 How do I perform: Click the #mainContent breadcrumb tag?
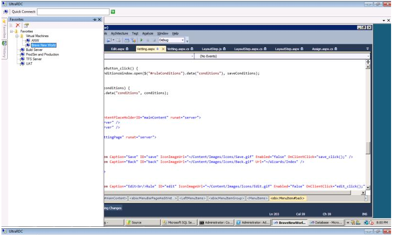116,198
